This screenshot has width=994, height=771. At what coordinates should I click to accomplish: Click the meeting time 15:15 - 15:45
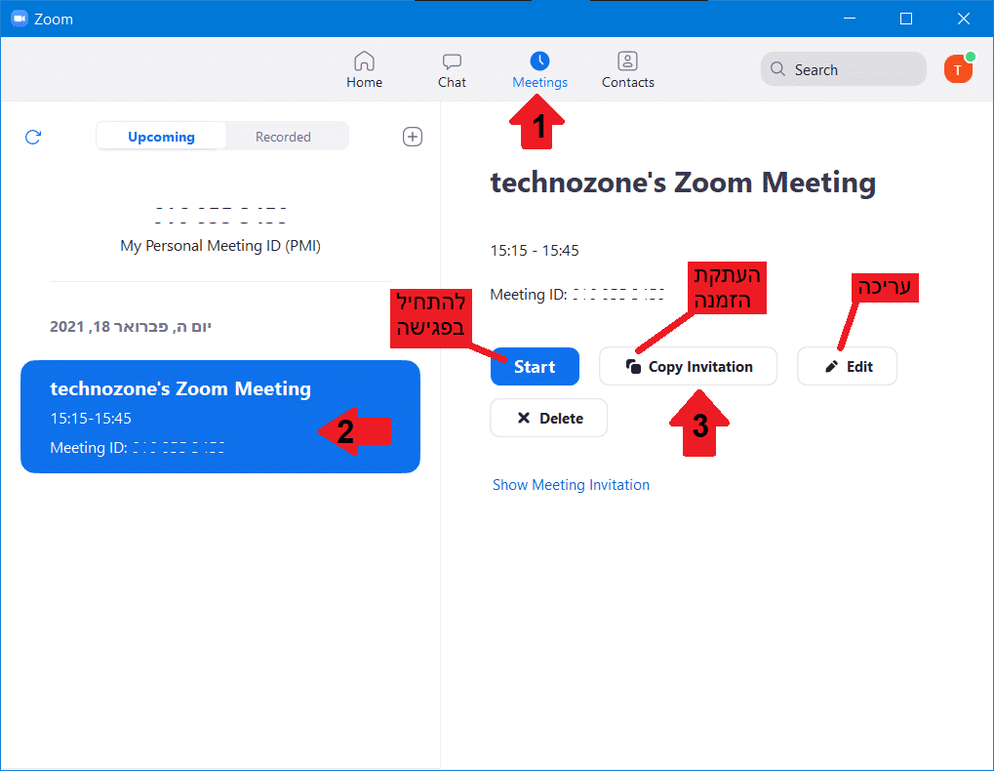pyautogui.click(x=535, y=251)
